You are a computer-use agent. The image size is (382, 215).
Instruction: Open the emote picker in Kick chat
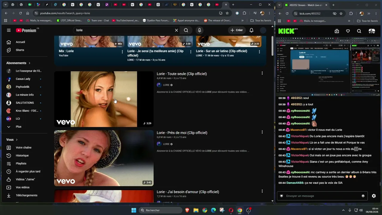[x=363, y=196]
